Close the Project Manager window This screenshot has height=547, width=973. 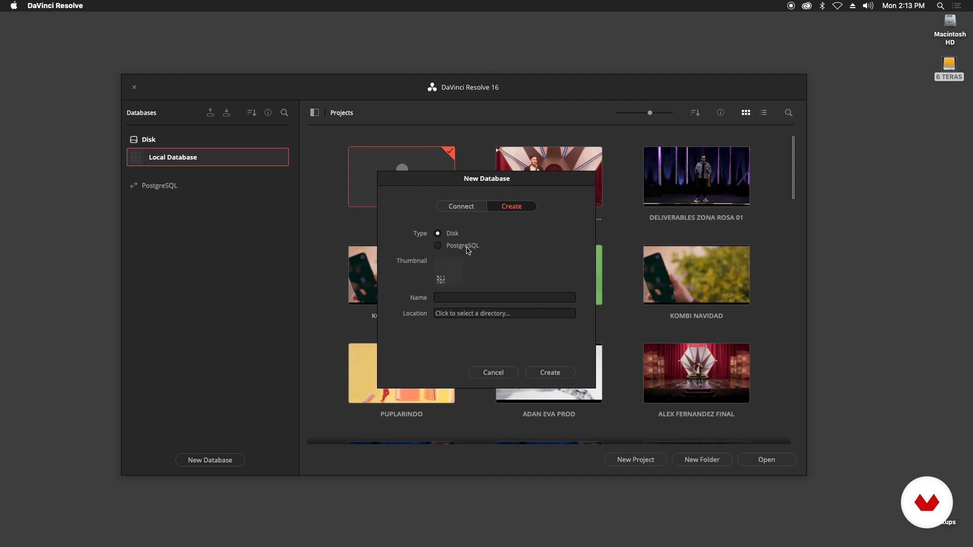click(x=134, y=87)
